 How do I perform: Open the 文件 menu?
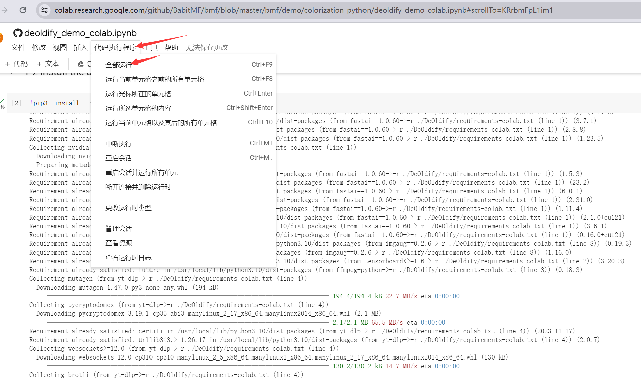(x=18, y=47)
